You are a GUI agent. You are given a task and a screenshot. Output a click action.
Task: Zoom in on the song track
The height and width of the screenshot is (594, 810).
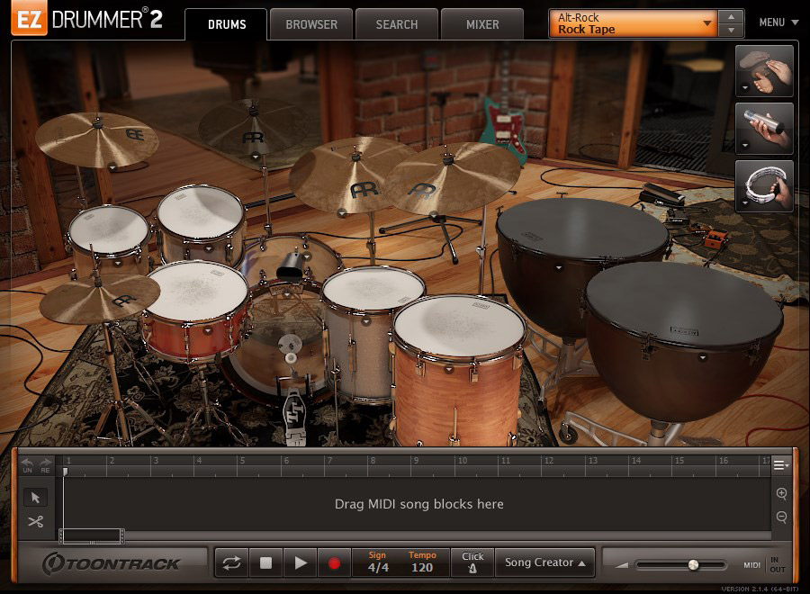781,493
